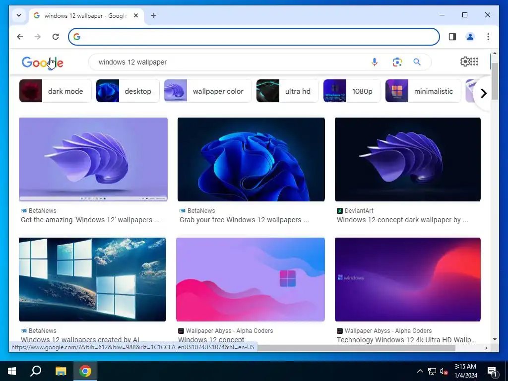Click the muted volume tray icon

click(x=444, y=371)
